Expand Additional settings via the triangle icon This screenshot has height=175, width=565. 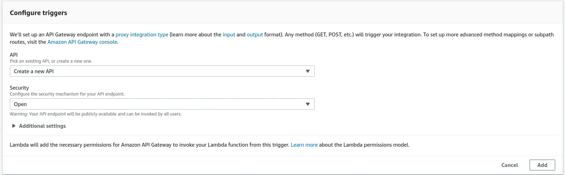(x=14, y=126)
